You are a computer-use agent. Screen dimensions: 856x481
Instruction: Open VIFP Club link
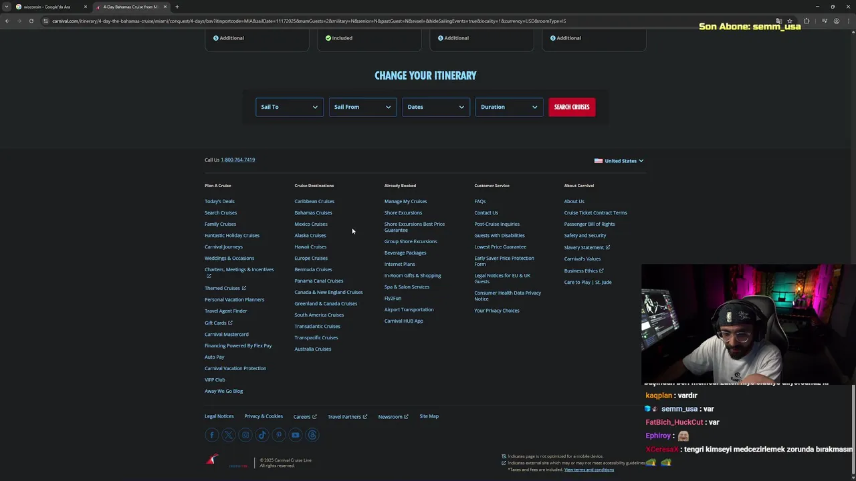(215, 379)
